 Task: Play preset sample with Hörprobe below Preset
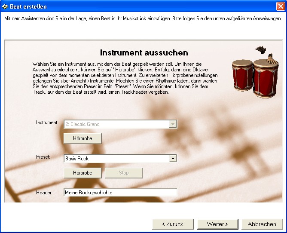click(82, 173)
